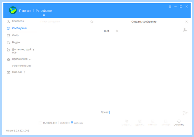Open Установлено (28) apps list
This screenshot has width=194, height=137.
point(21,66)
